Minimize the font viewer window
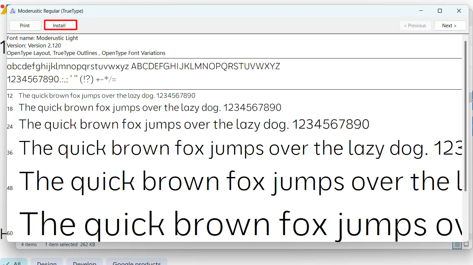Viewport: 473px width, 265px height. (421, 11)
